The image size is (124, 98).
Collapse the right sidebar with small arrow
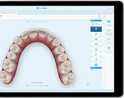click(x=105, y=17)
